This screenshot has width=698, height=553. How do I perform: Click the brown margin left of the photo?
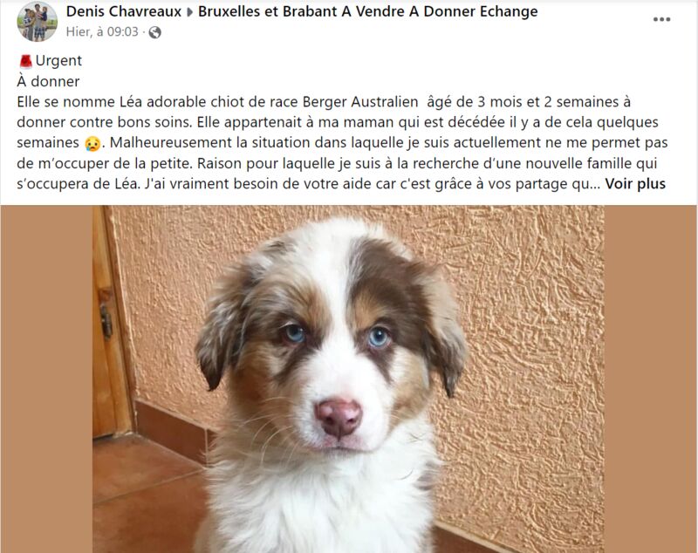(47, 379)
